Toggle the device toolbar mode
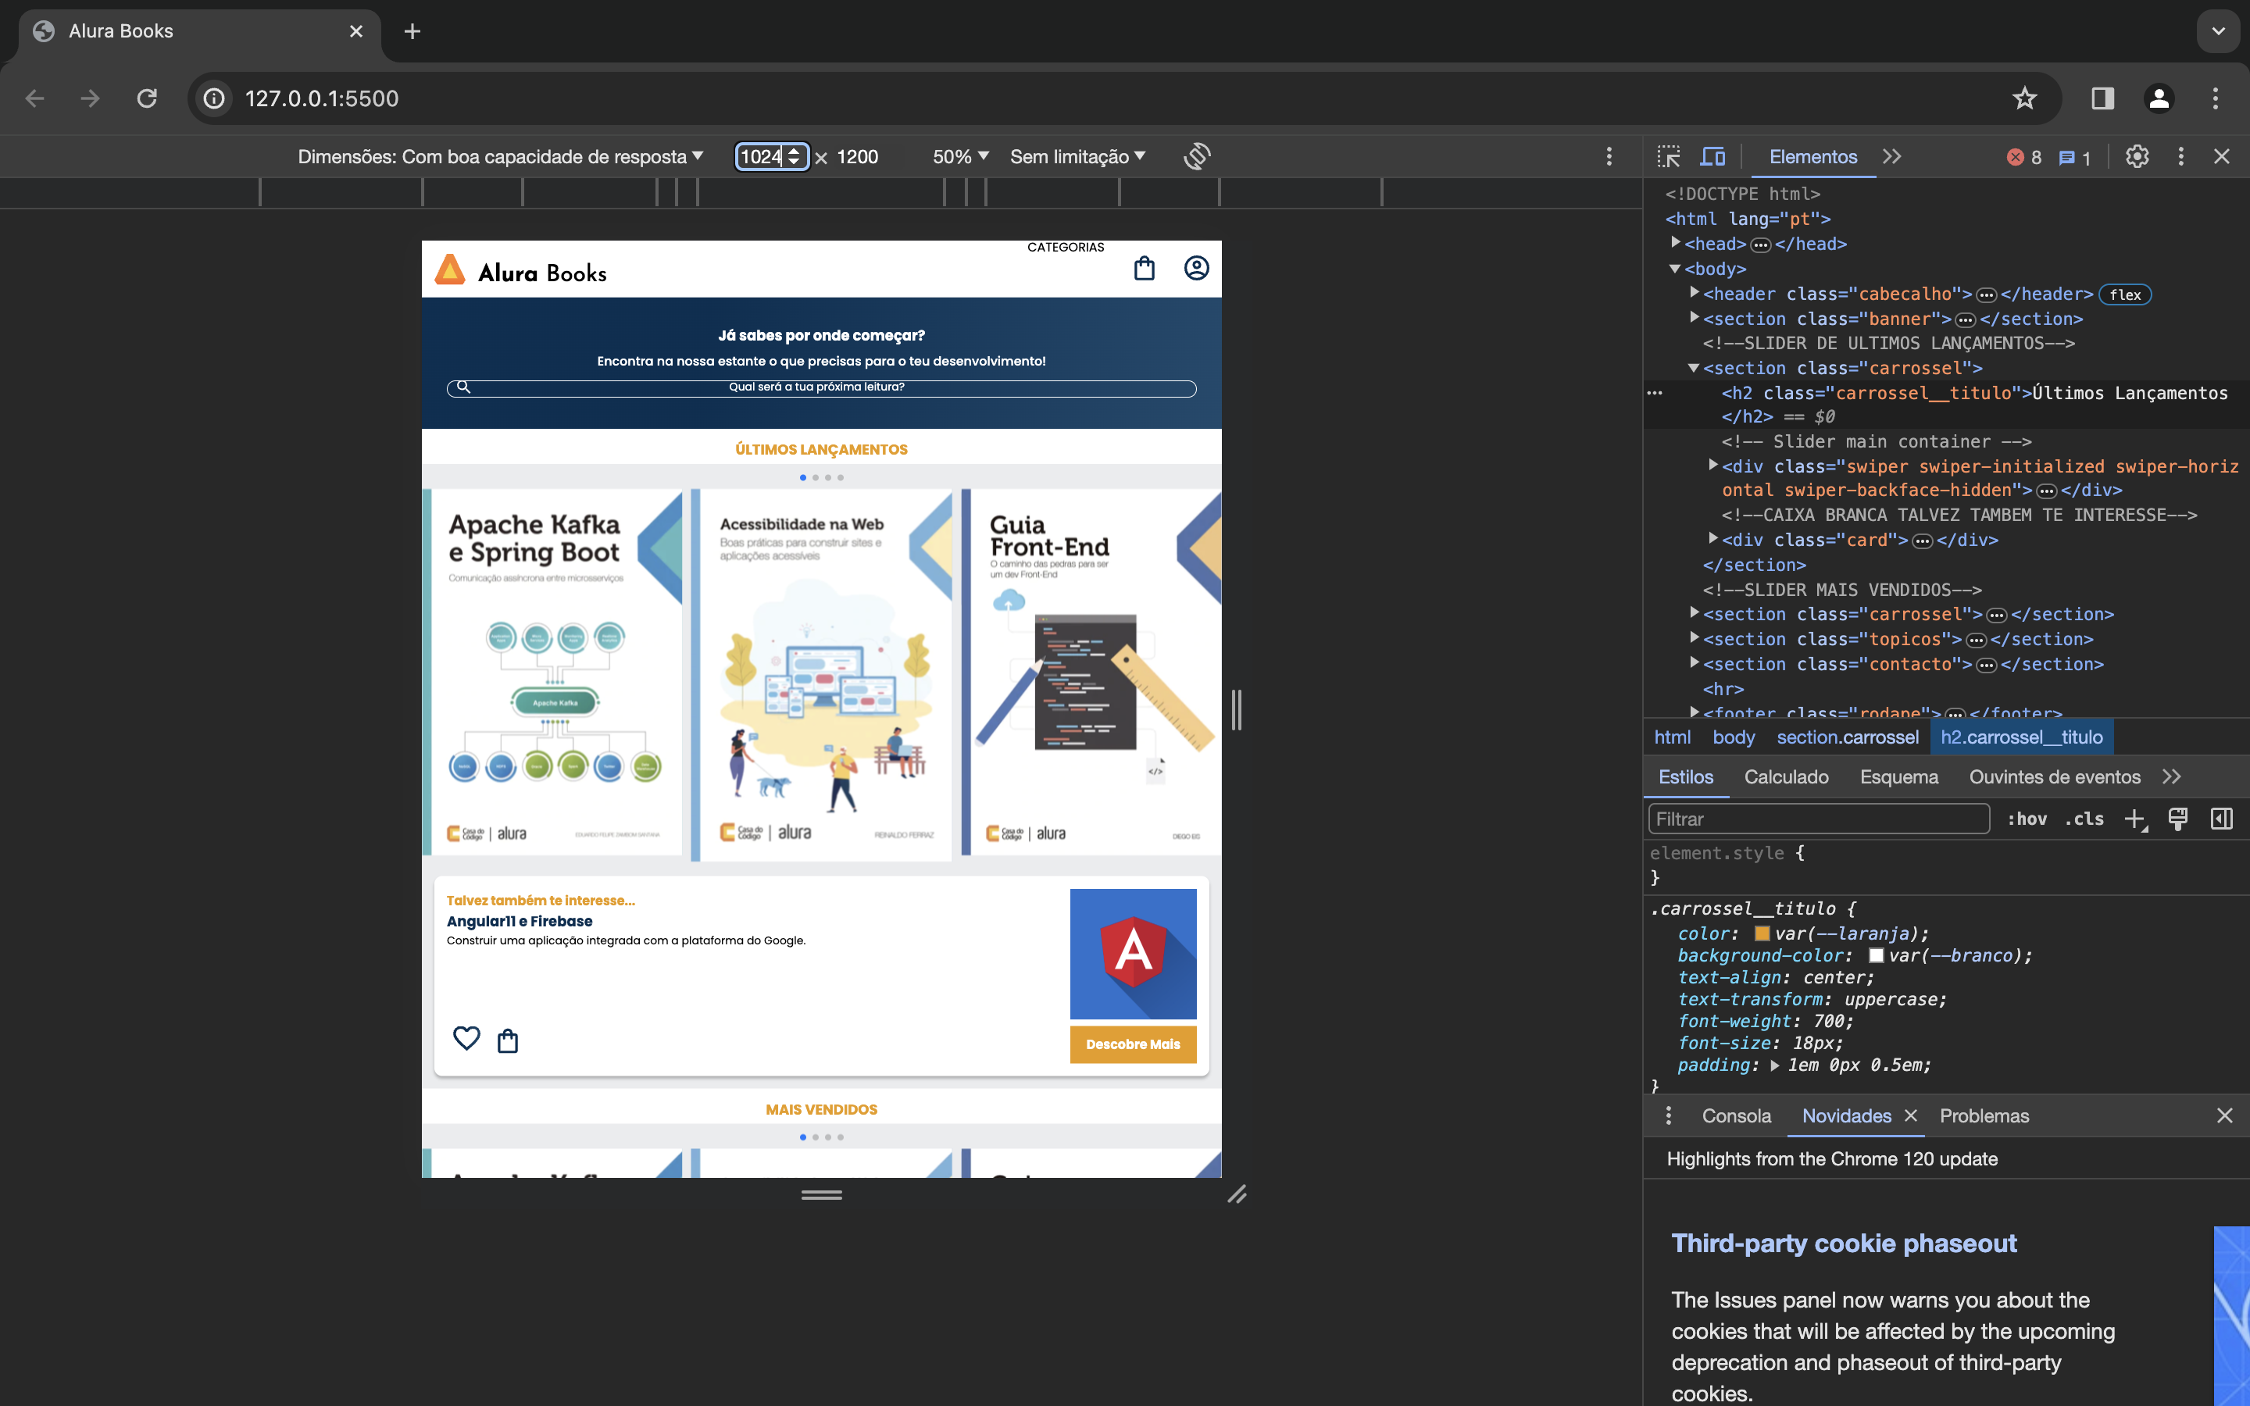Image resolution: width=2250 pixels, height=1406 pixels. (1712, 156)
